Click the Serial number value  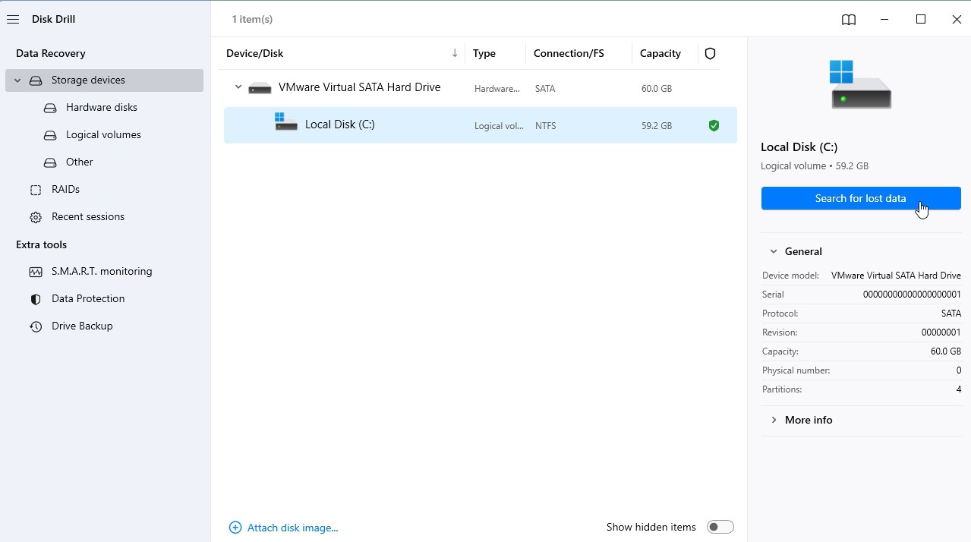tap(912, 295)
